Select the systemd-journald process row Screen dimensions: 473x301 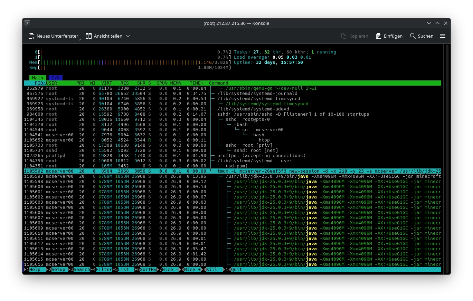(233, 94)
